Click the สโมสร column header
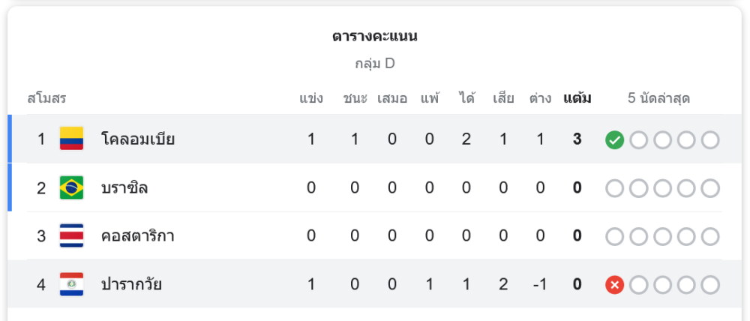Screen dimensions: 750x321 [46, 98]
